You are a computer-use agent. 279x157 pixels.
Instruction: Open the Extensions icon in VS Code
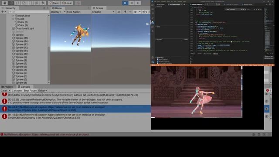click(x=153, y=27)
